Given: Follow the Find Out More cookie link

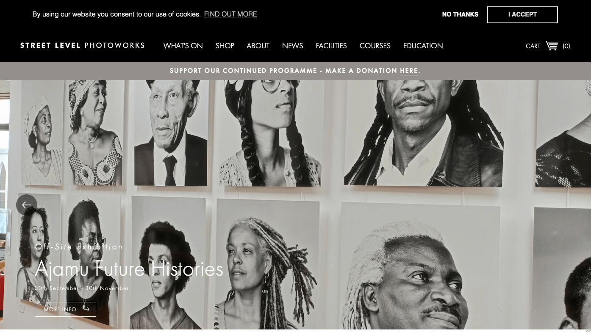Looking at the screenshot, I should pos(230,14).
